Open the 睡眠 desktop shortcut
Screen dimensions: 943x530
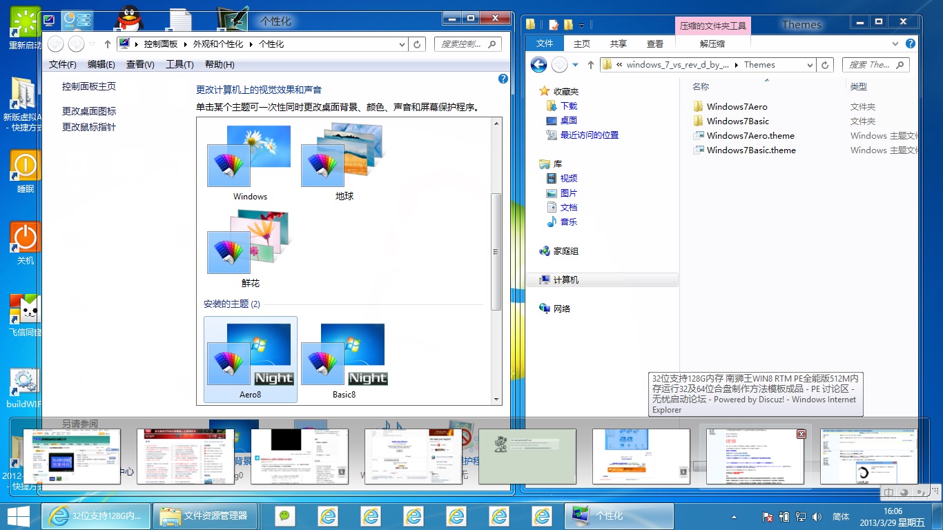coord(26,172)
